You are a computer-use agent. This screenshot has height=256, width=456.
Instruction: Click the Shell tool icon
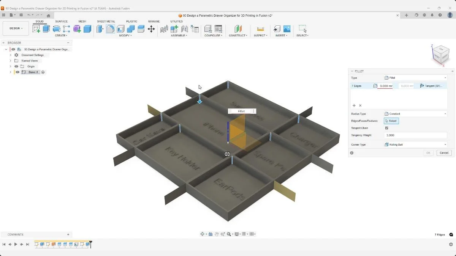(120, 28)
